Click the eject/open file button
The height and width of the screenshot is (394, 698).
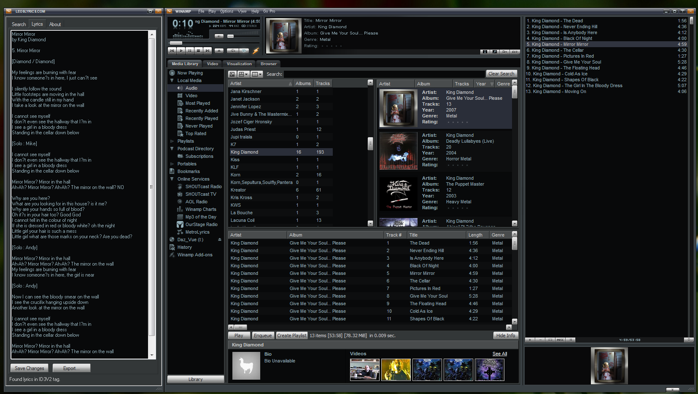click(x=219, y=51)
